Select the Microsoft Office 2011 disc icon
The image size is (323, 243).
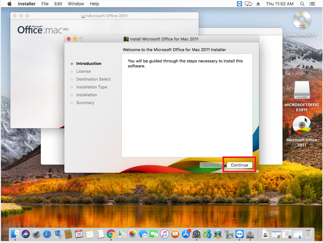(x=302, y=125)
